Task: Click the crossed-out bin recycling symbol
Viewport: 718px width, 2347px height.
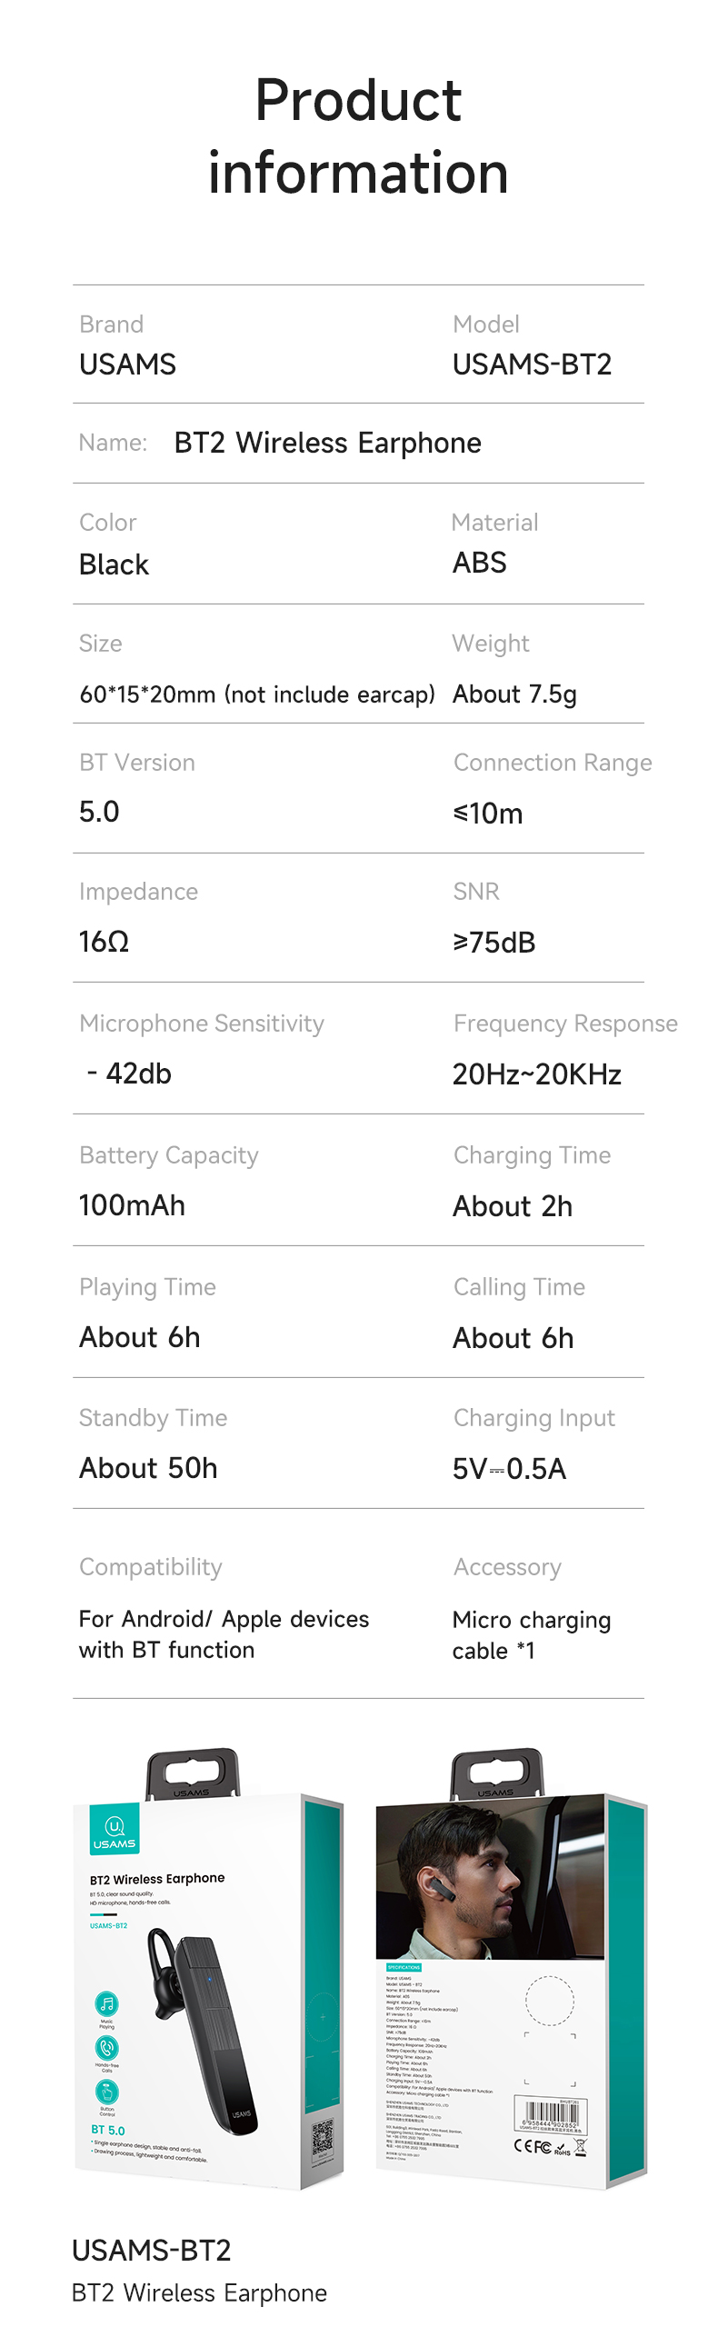Action: pyautogui.click(x=581, y=2146)
